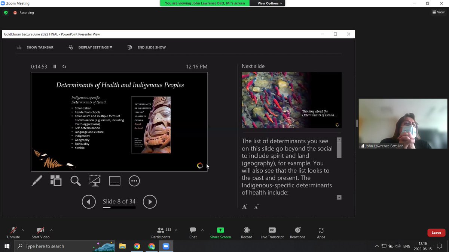
Task: Click the Windows search box
Action: (64, 246)
